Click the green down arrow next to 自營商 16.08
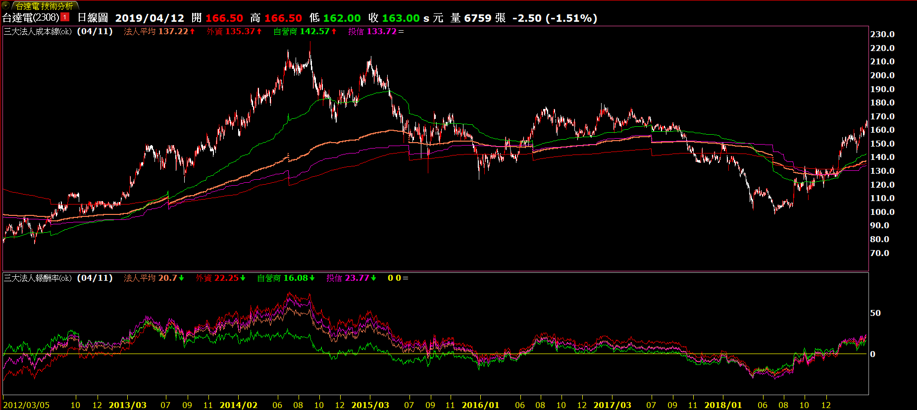Image resolution: width=917 pixels, height=410 pixels. pyautogui.click(x=312, y=278)
